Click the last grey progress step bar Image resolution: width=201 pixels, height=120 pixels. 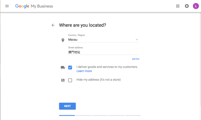pyautogui.click(x=133, y=115)
